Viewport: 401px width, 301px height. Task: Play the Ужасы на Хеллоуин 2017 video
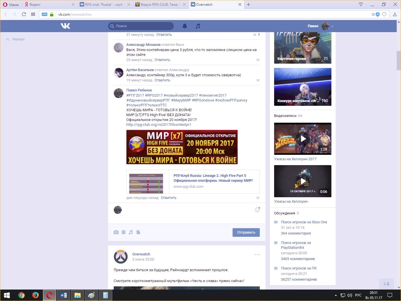pos(303,139)
